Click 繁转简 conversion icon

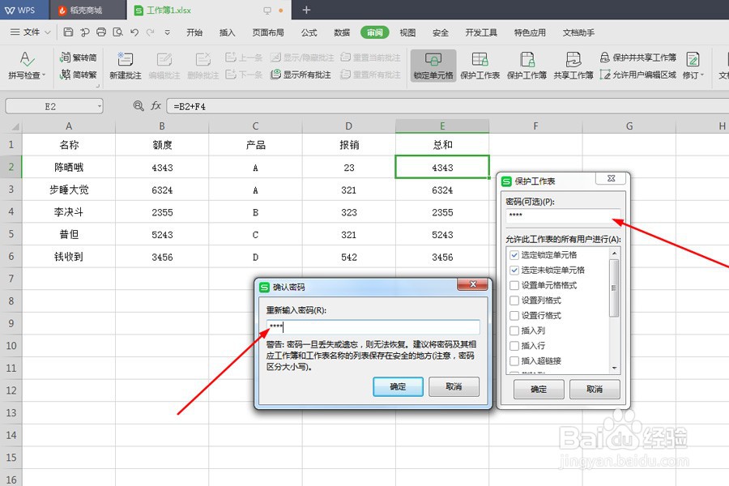click(x=78, y=58)
